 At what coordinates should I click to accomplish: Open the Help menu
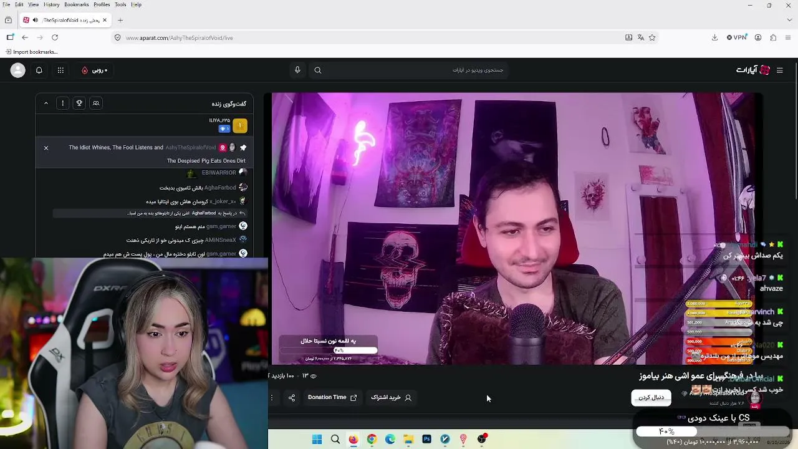pyautogui.click(x=136, y=4)
